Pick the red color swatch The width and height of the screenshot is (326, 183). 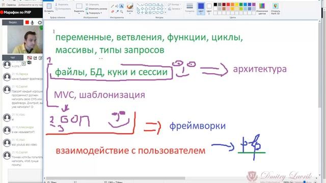tap(228, 5)
